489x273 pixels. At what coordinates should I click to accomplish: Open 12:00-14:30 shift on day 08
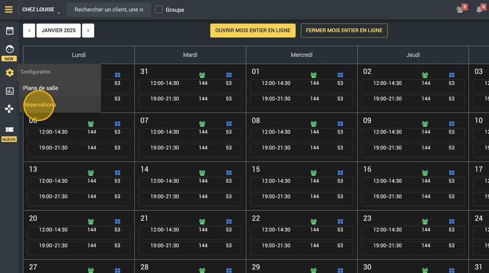pyautogui.click(x=302, y=135)
